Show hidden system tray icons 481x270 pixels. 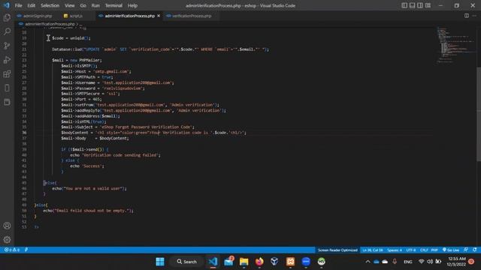[x=368, y=262]
